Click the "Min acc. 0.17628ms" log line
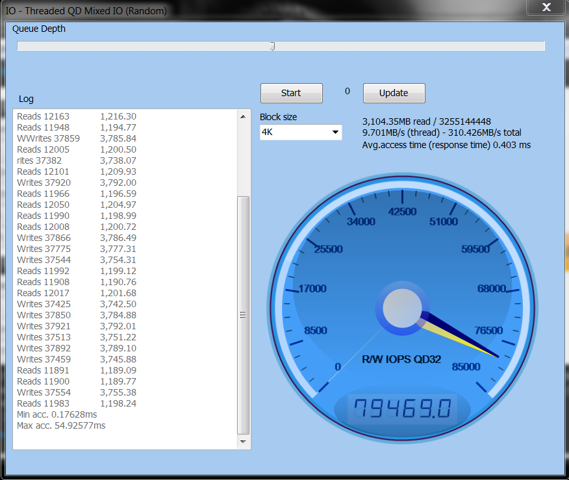Screen dimensions: 569x480 [57, 414]
